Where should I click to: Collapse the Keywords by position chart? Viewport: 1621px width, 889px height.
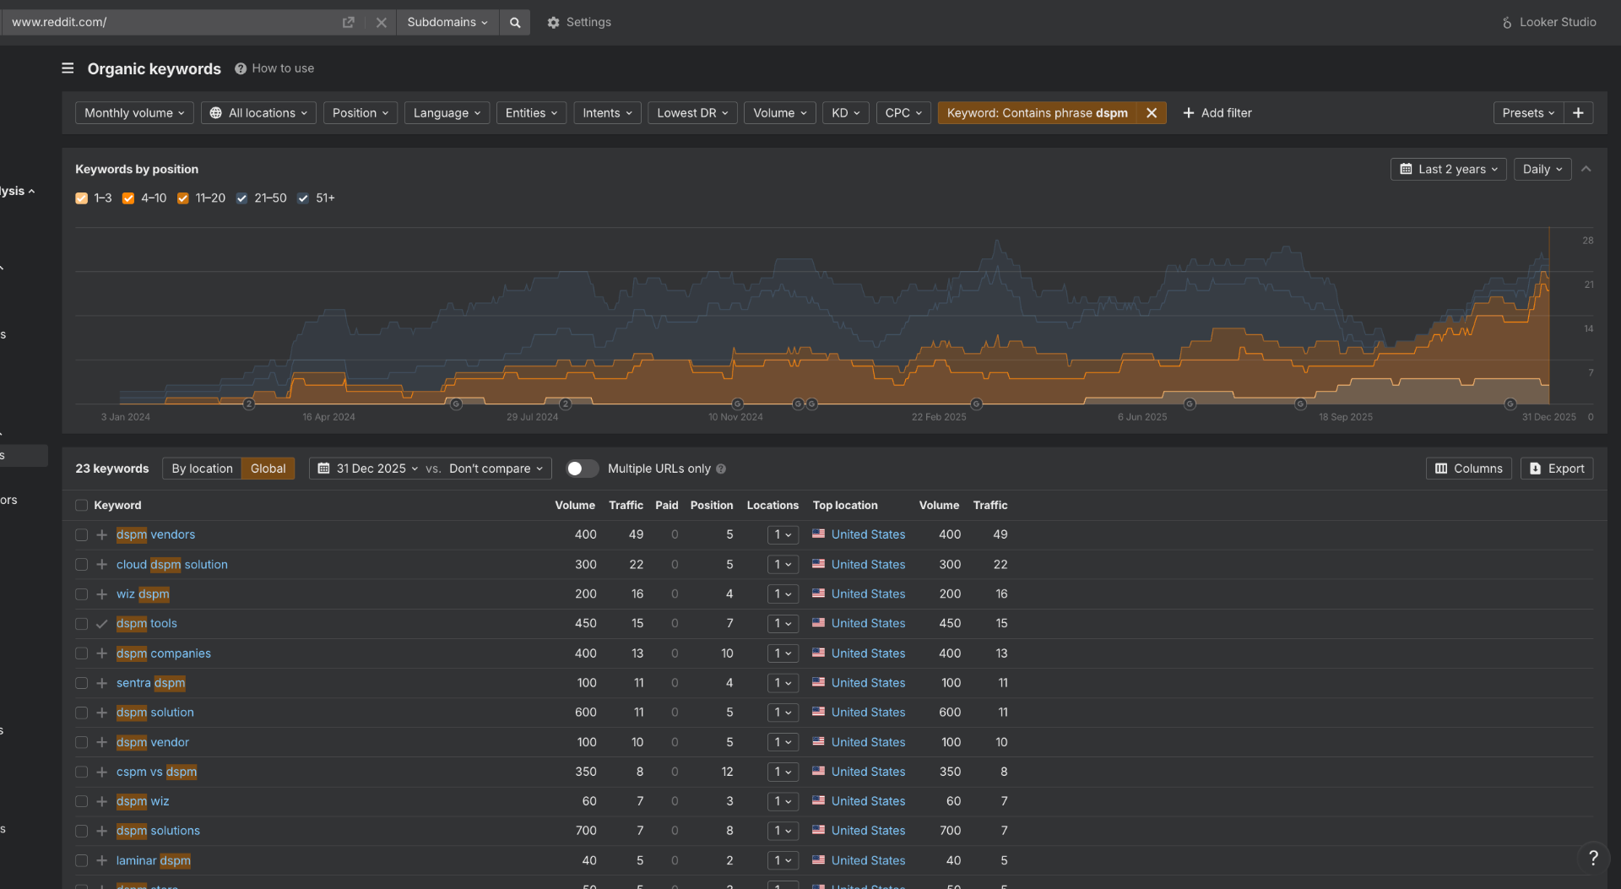click(x=1586, y=169)
